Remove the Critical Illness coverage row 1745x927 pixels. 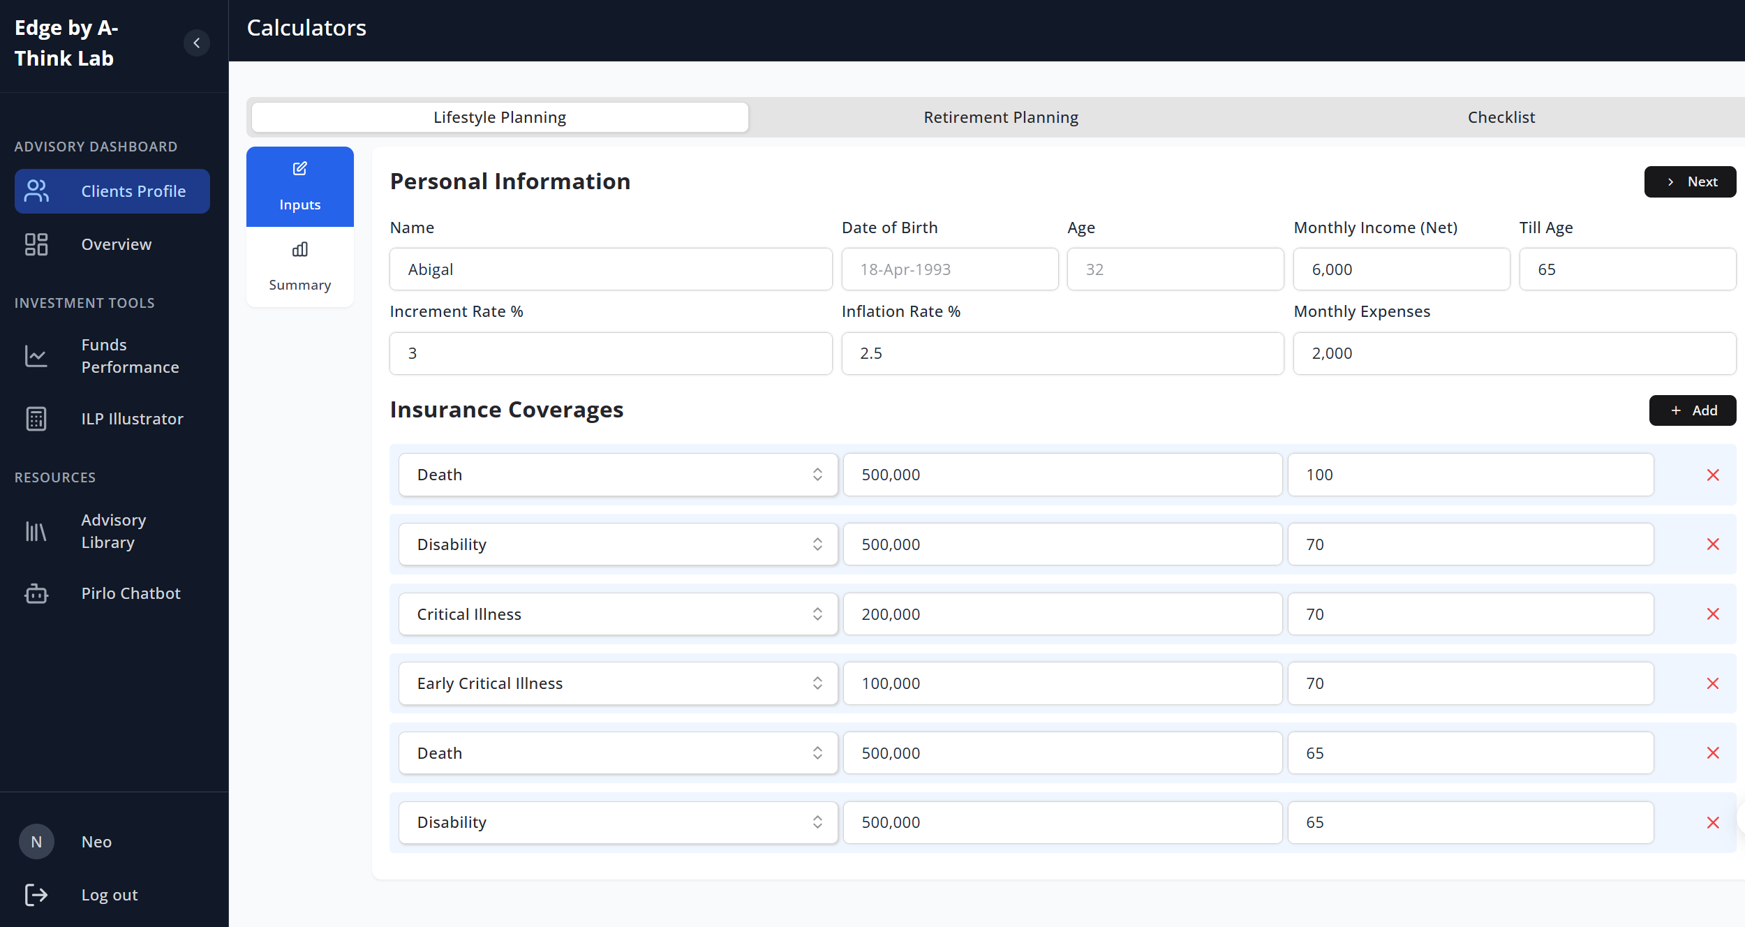pos(1713,614)
